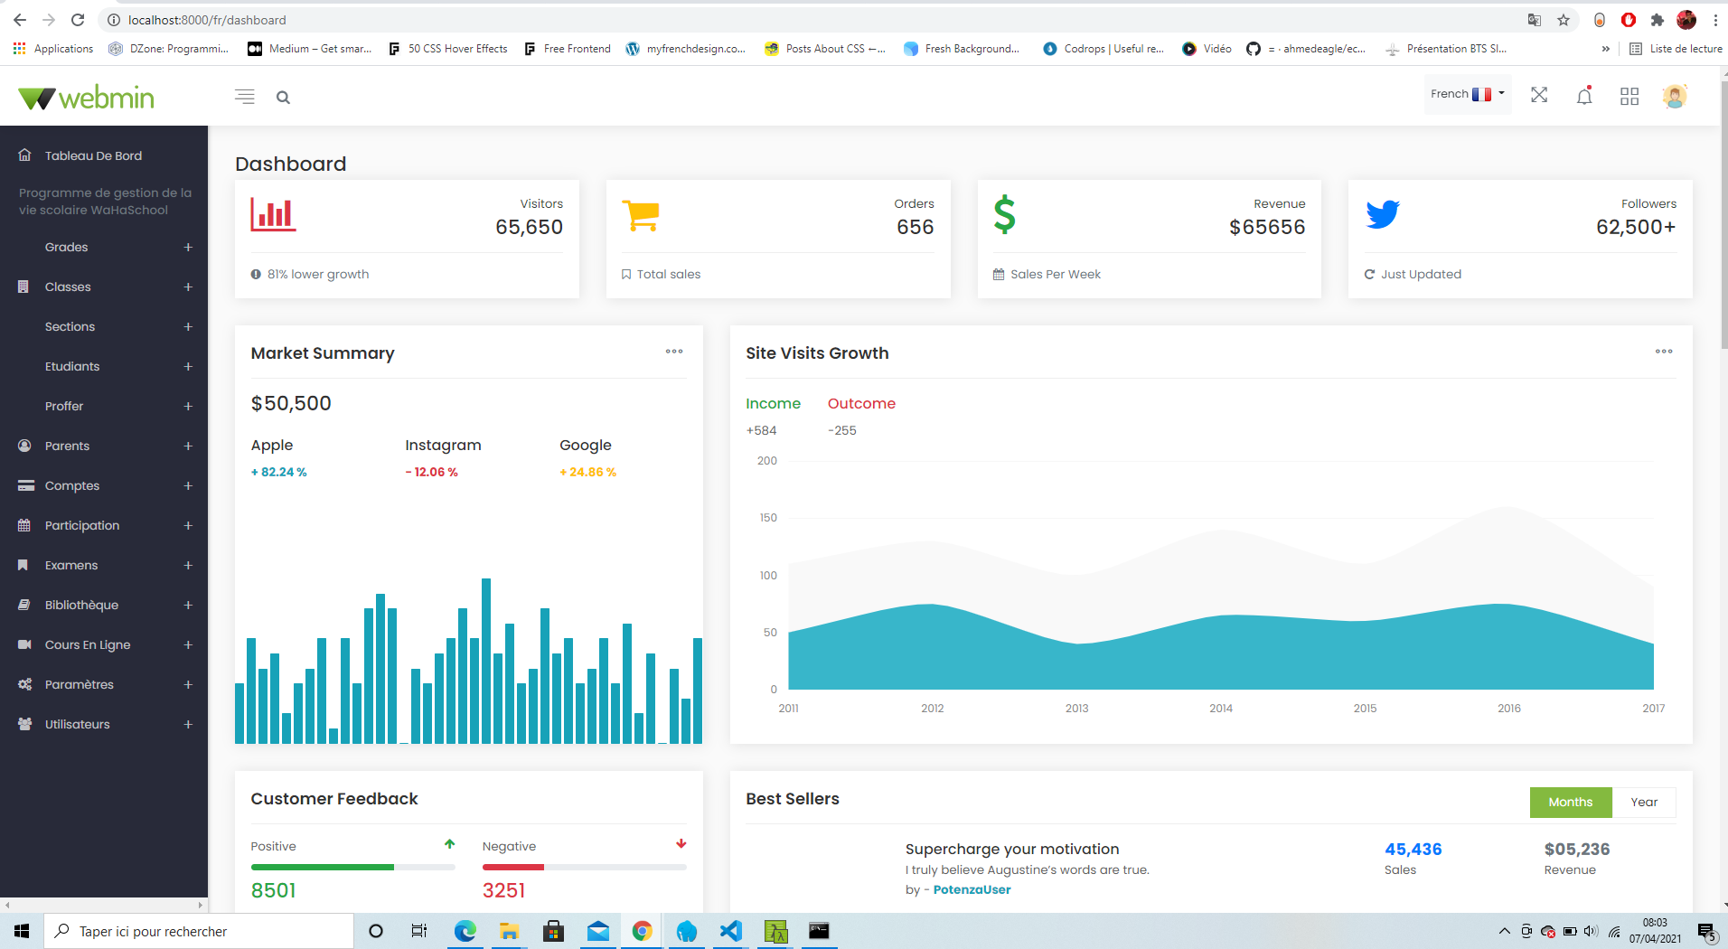Expand the Classes sidebar menu
Screen dimensions: 1728x949
coord(188,287)
